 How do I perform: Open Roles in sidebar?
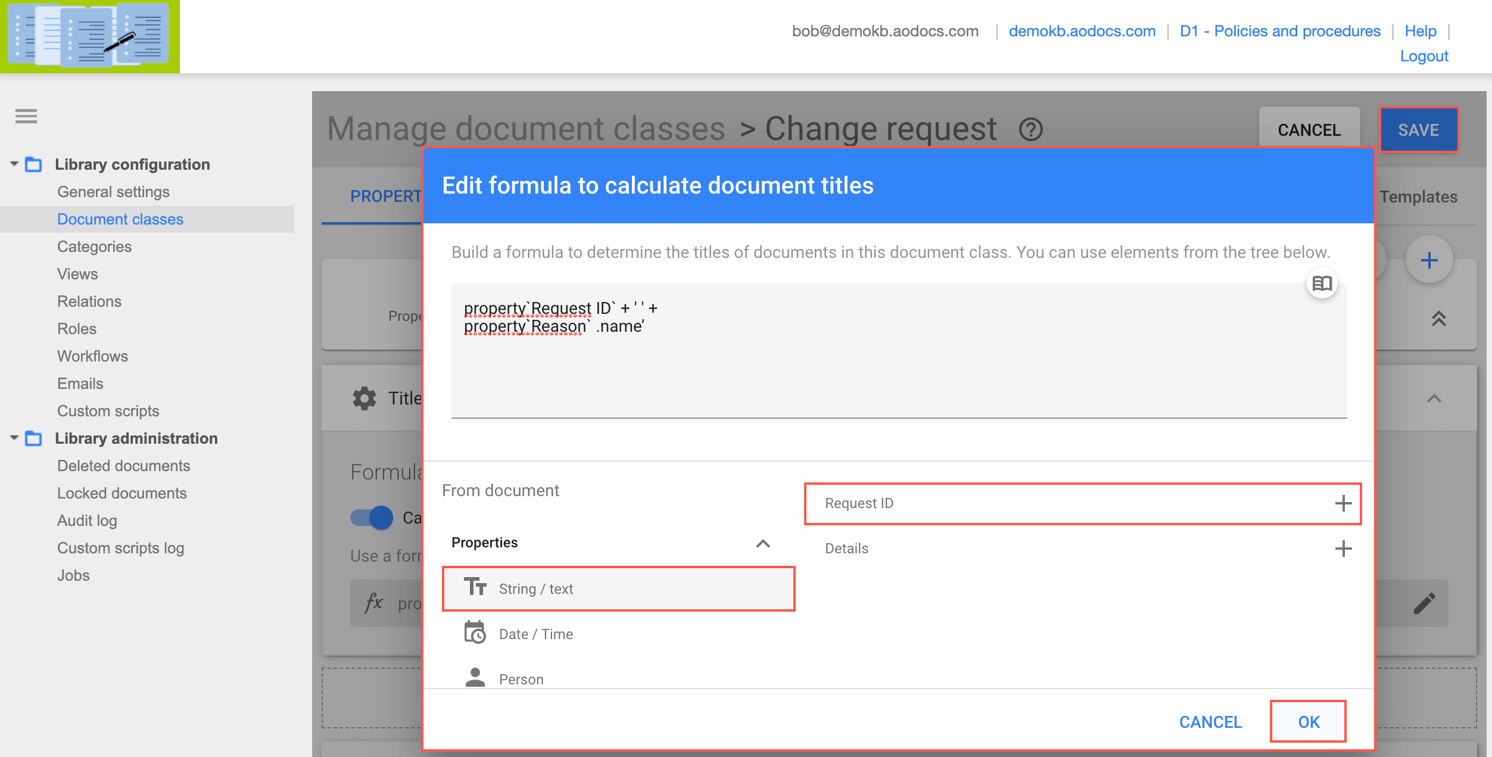tap(77, 329)
